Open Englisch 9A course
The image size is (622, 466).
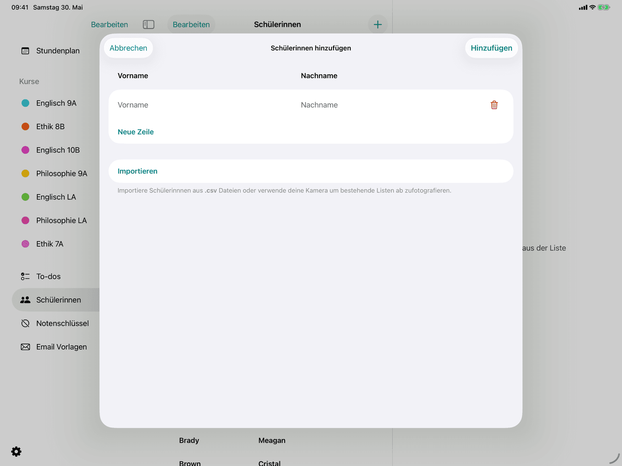click(x=56, y=103)
